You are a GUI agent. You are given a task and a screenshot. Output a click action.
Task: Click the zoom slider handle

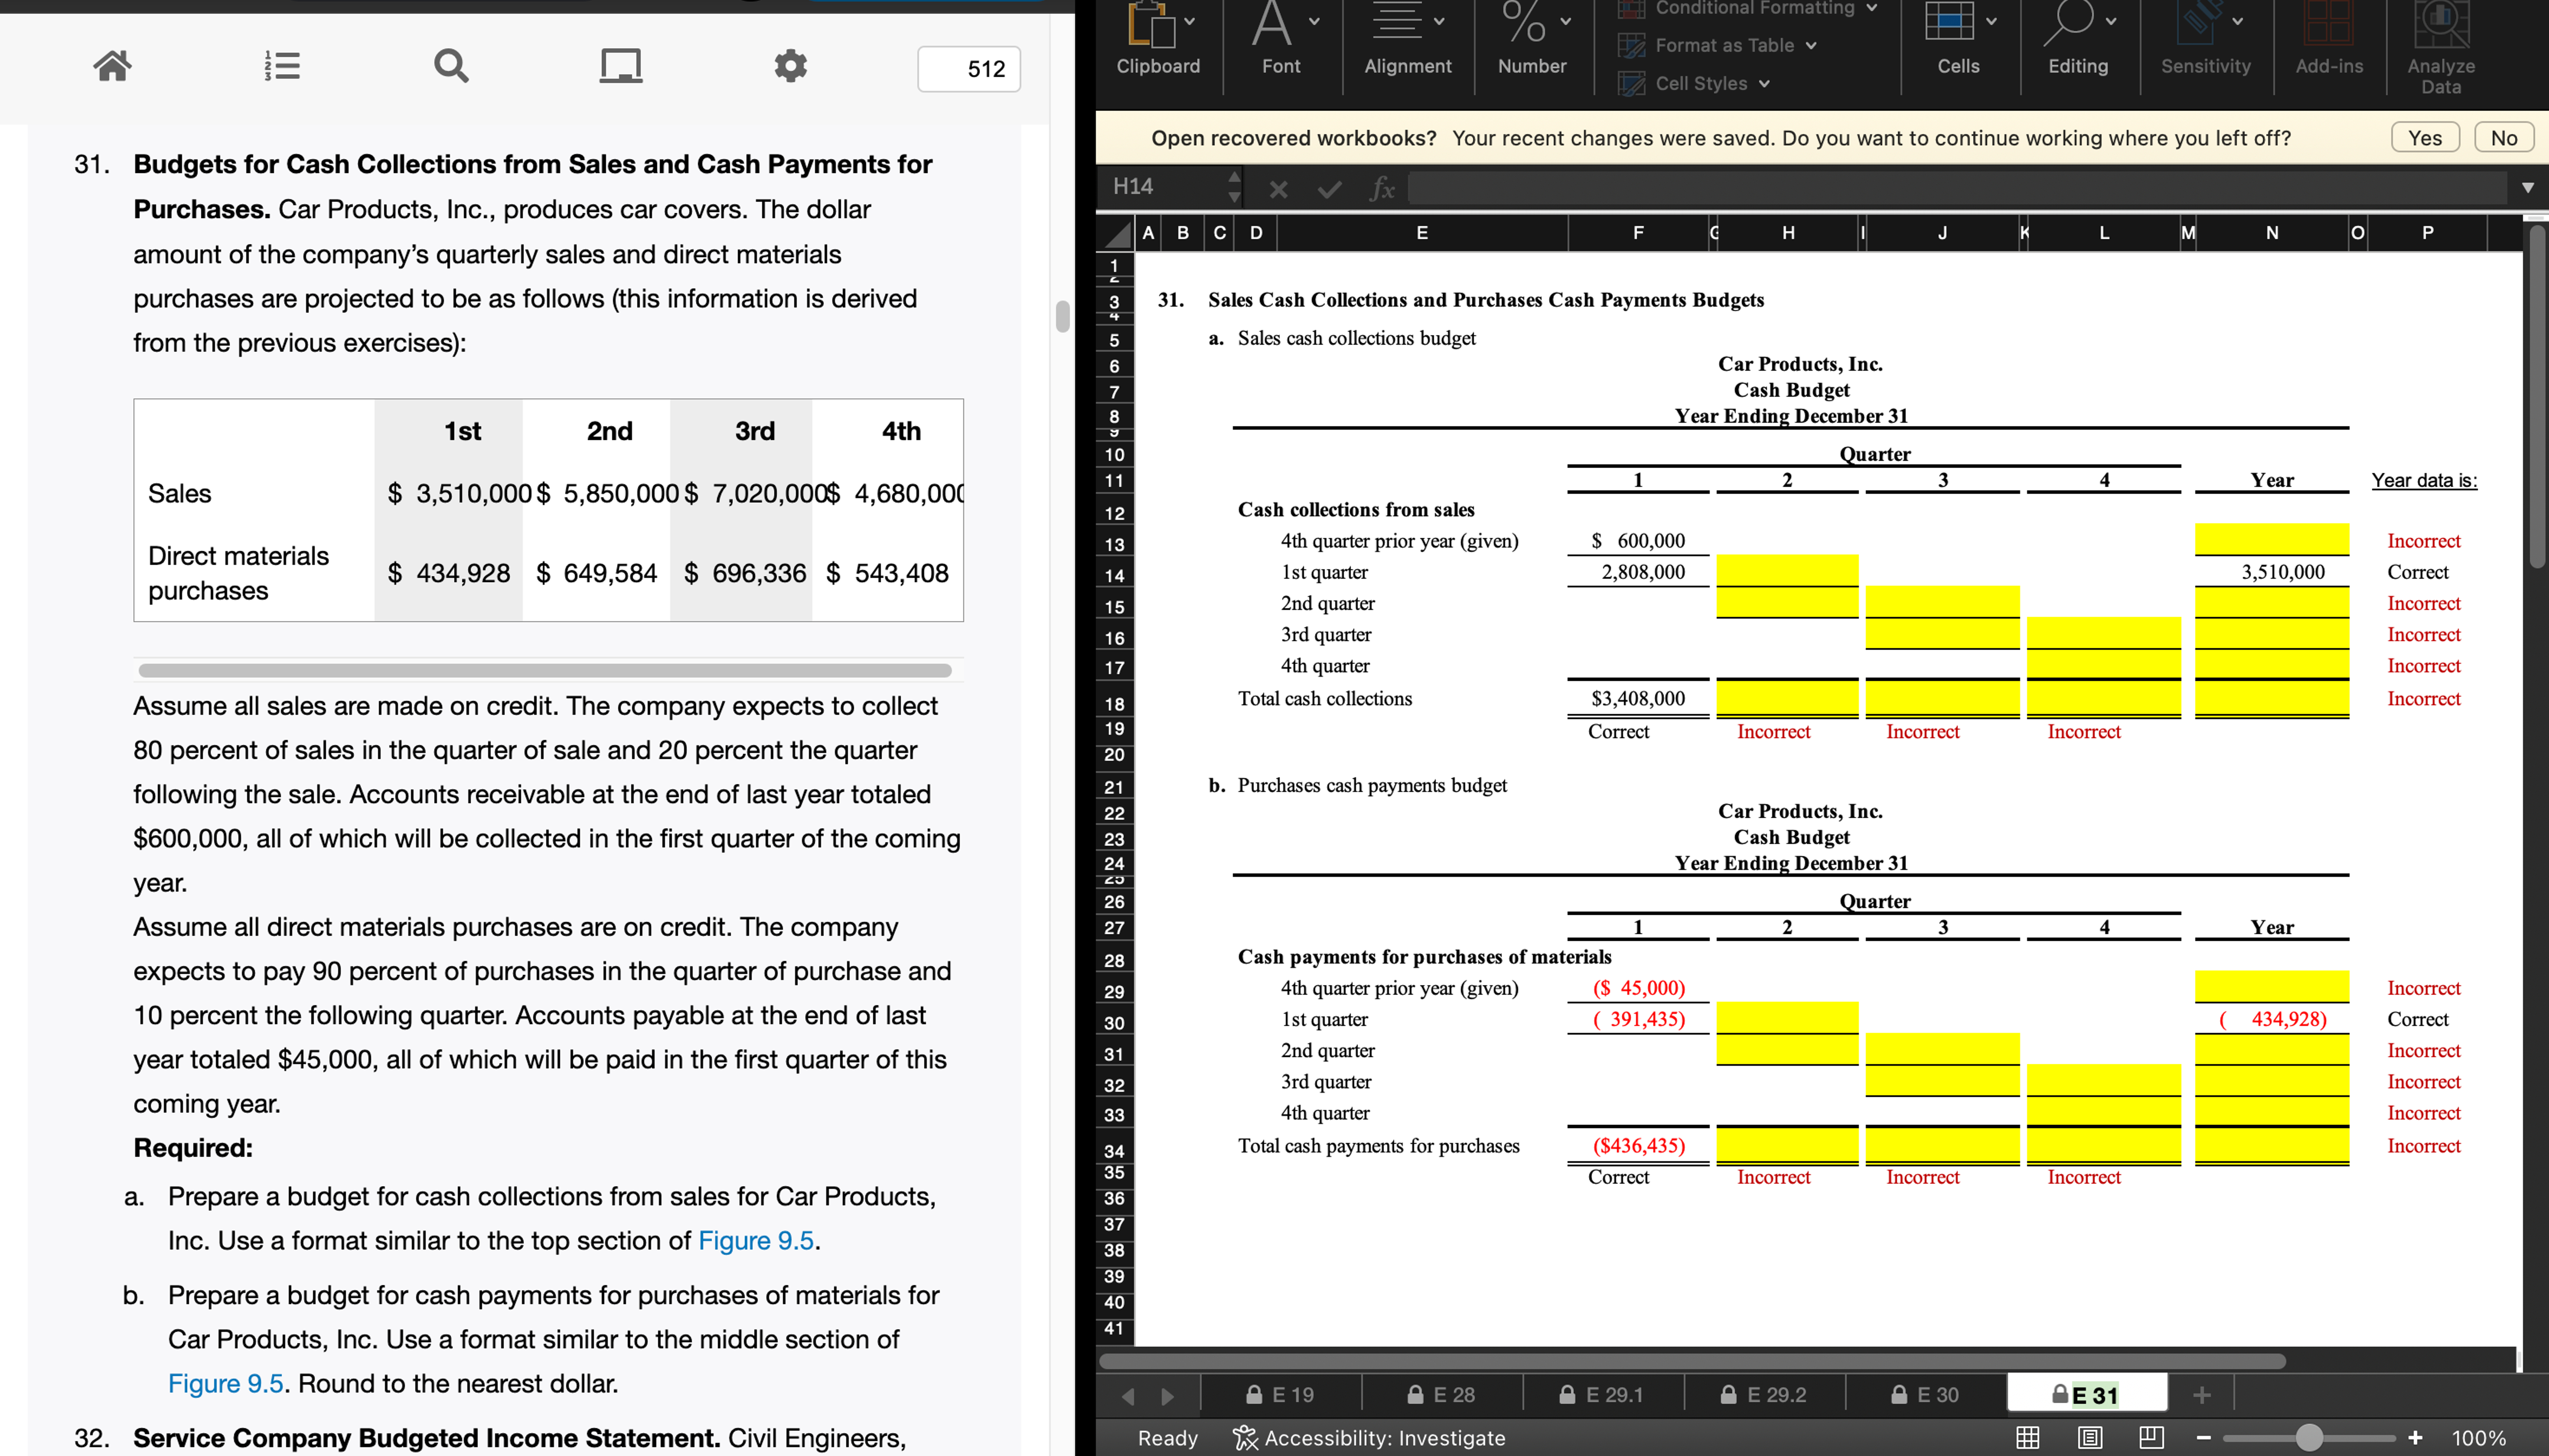click(x=2309, y=1438)
